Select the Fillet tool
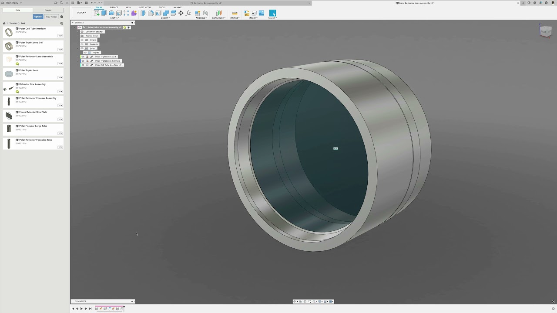Viewport: 557px width, 313px height. (151, 13)
